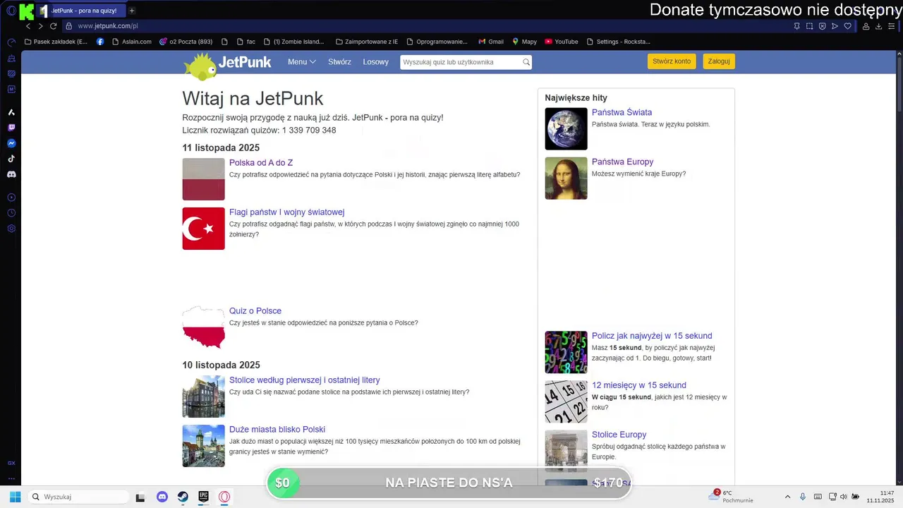Click the ad blocker shield icon

click(822, 26)
